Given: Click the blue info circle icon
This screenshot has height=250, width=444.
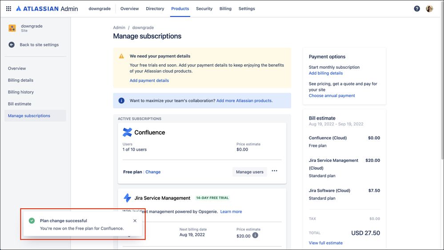Looking at the screenshot, I should pos(121,101).
